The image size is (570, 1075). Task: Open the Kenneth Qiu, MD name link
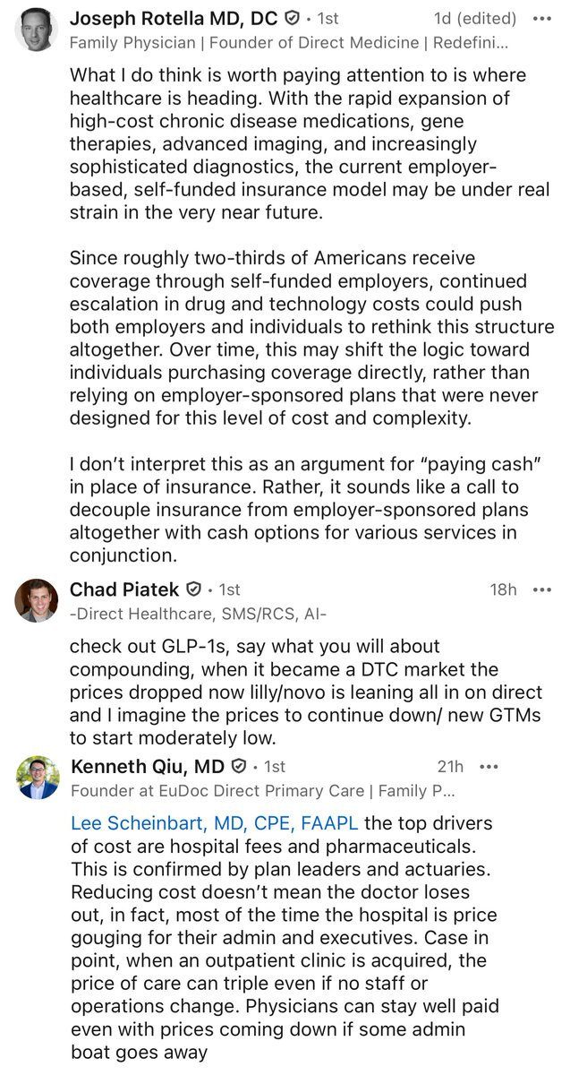coord(148,767)
